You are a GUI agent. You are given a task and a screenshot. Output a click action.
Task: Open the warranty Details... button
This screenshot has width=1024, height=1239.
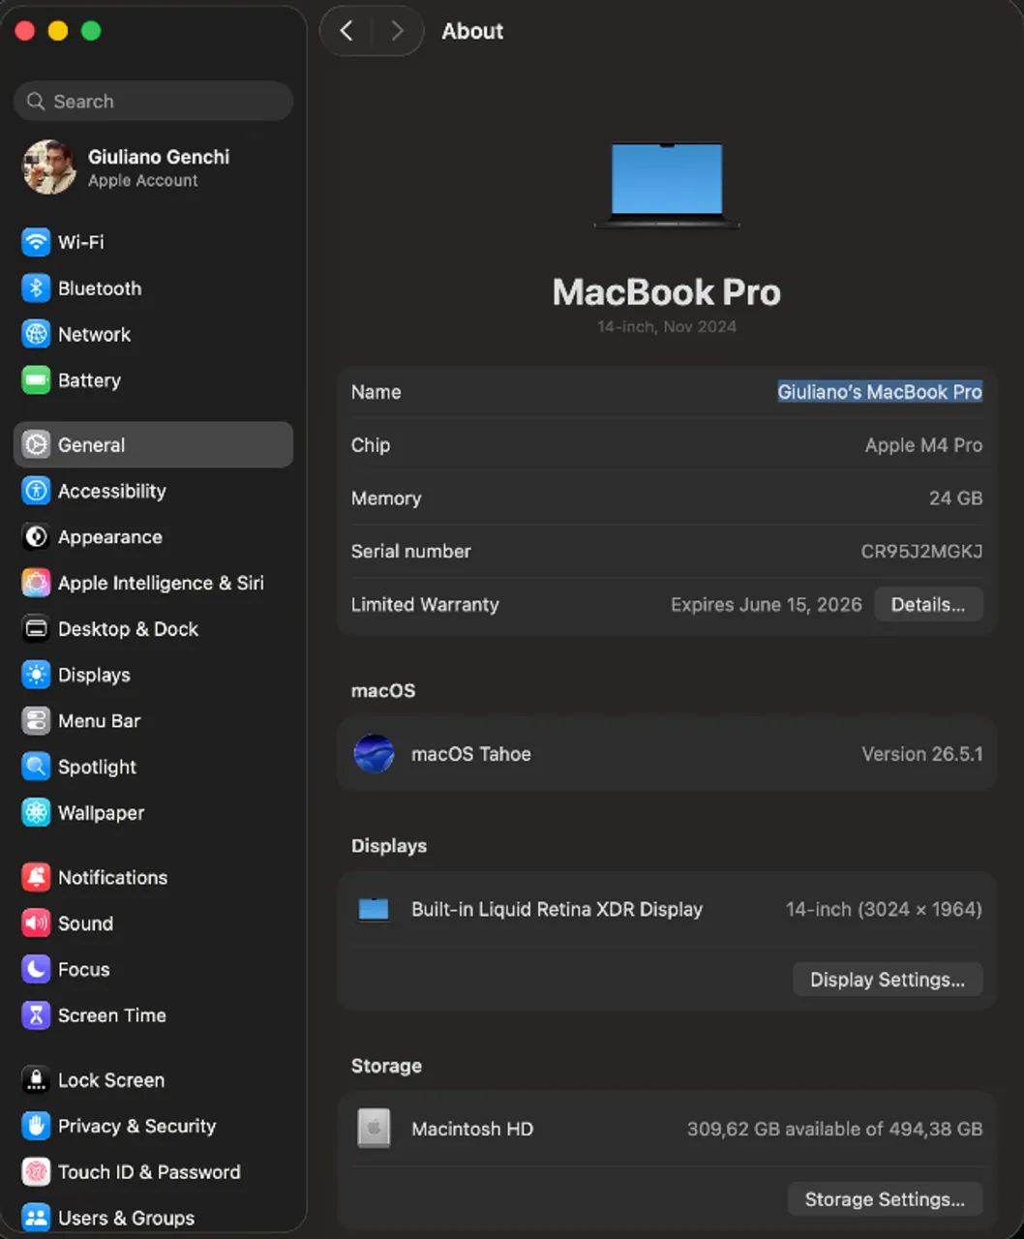[x=928, y=605]
